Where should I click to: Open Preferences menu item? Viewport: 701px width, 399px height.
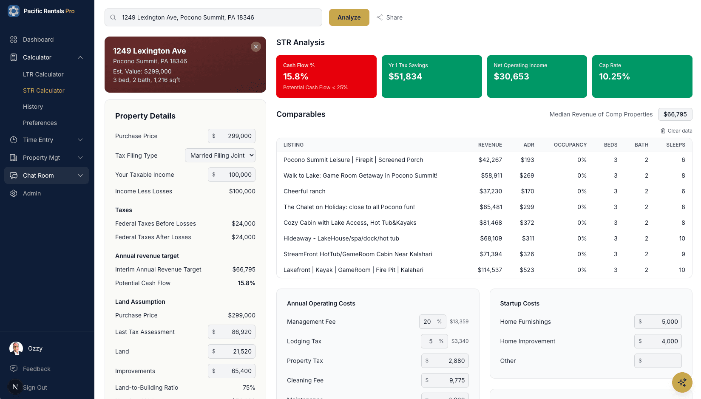(40, 123)
